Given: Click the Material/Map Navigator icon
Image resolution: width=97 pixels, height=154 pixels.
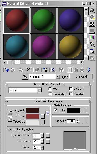Looking at the screenshot, I should [88, 70].
